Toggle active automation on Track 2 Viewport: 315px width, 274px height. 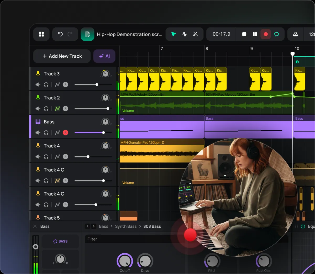coord(57,108)
